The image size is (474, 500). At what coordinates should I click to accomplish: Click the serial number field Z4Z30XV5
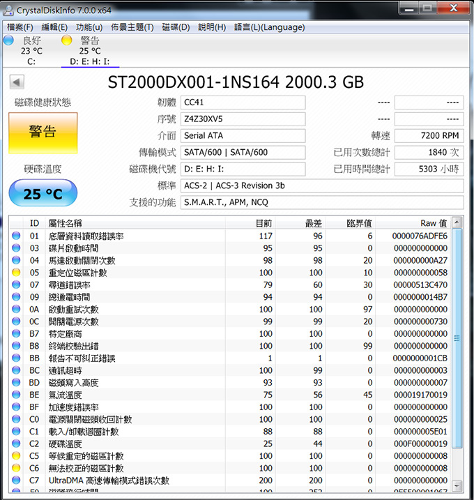[243, 119]
